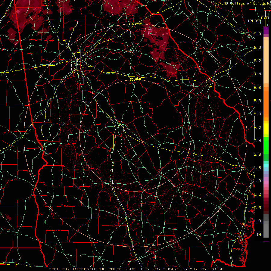Select the 9.8 value on the scale
This screenshot has height=271, width=271.
pos(257,34)
